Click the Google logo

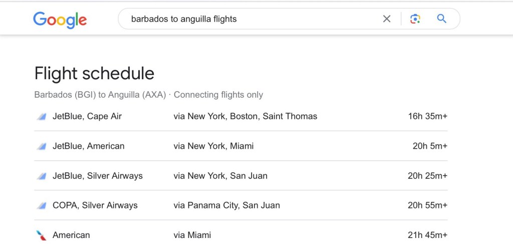60,20
